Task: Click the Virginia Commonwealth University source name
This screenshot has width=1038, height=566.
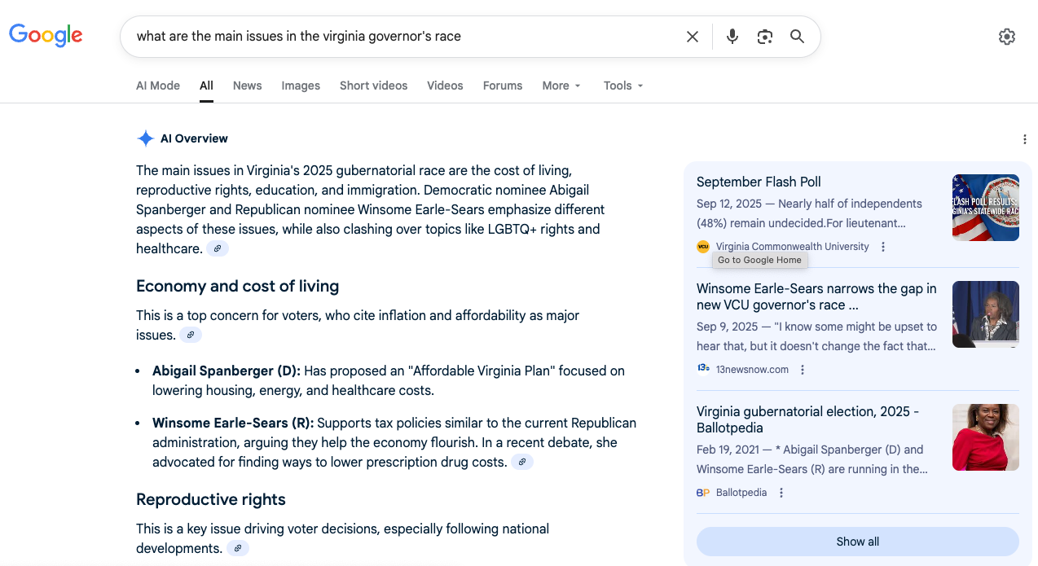Action: [793, 247]
